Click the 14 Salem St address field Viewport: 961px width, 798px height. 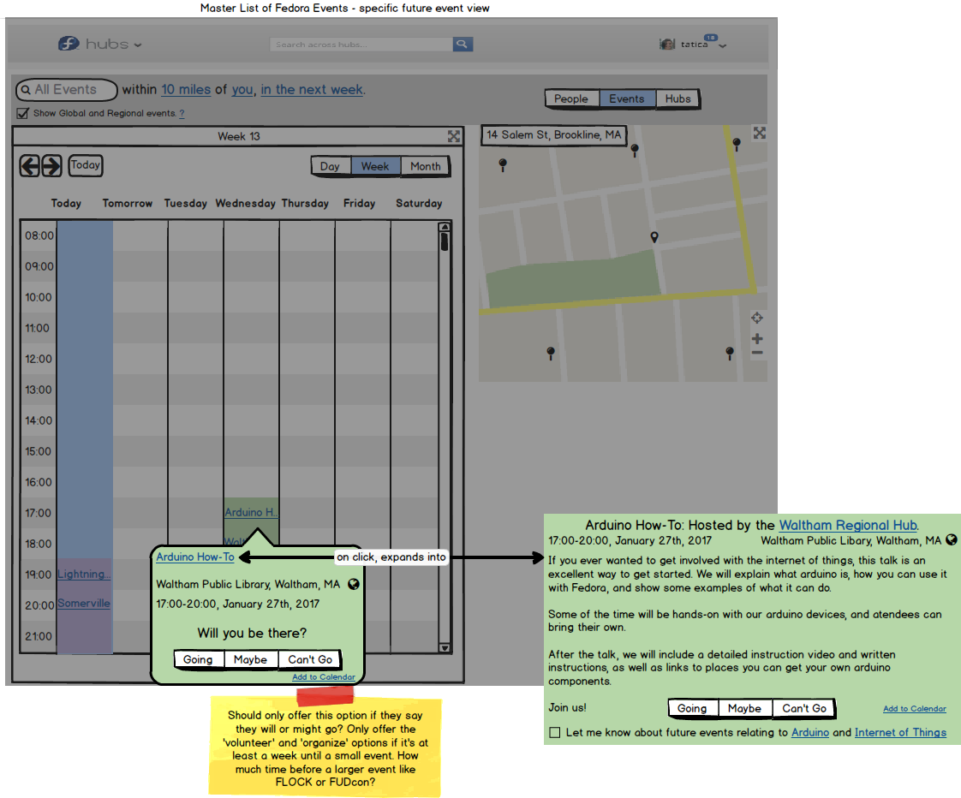click(554, 134)
